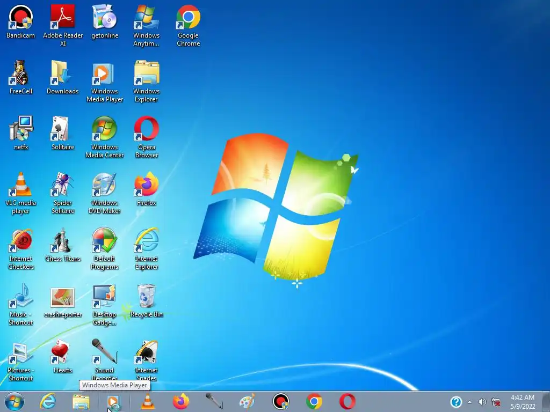The height and width of the screenshot is (412, 550).
Task: Select the Internet Spades desktop icon
Action: click(x=146, y=360)
